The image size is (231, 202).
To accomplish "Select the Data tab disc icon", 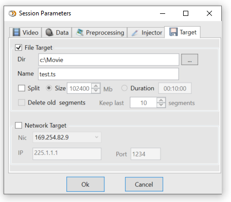I will (49, 32).
